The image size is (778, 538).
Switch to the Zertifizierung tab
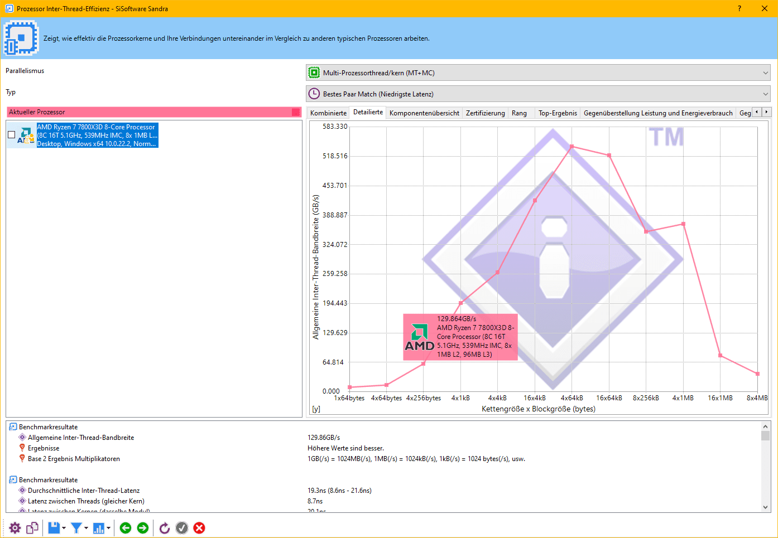point(486,113)
